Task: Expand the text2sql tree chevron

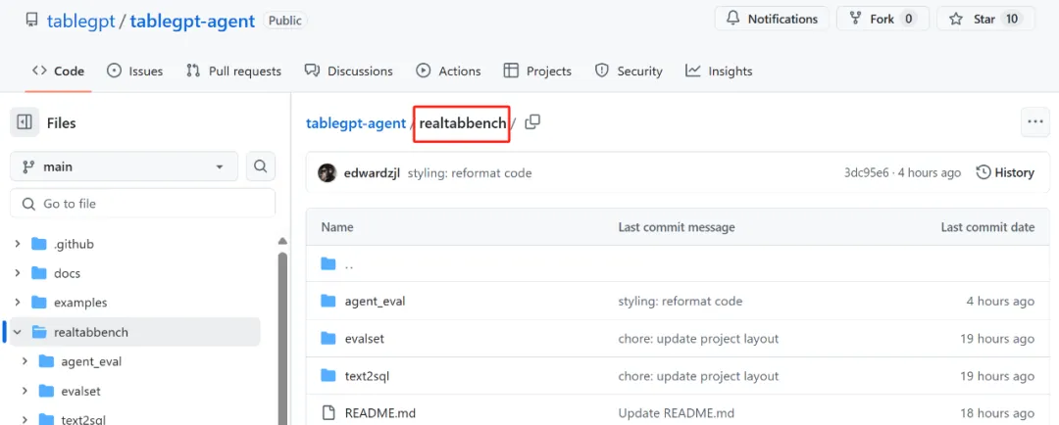Action: pyautogui.click(x=25, y=419)
